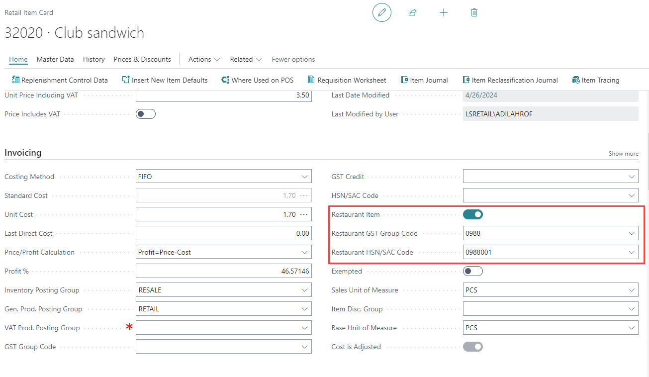Open the Prices & Discounts tab
Viewport: 649px width, 377px height.
[x=142, y=59]
